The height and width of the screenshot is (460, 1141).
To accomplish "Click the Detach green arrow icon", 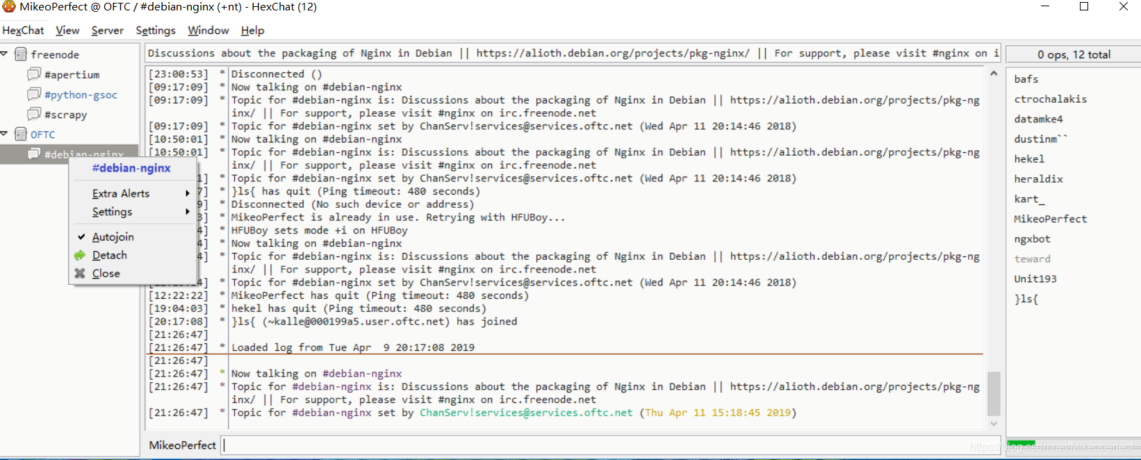I will (x=80, y=255).
